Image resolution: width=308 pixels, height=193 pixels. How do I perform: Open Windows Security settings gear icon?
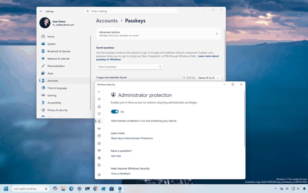coord(99,174)
